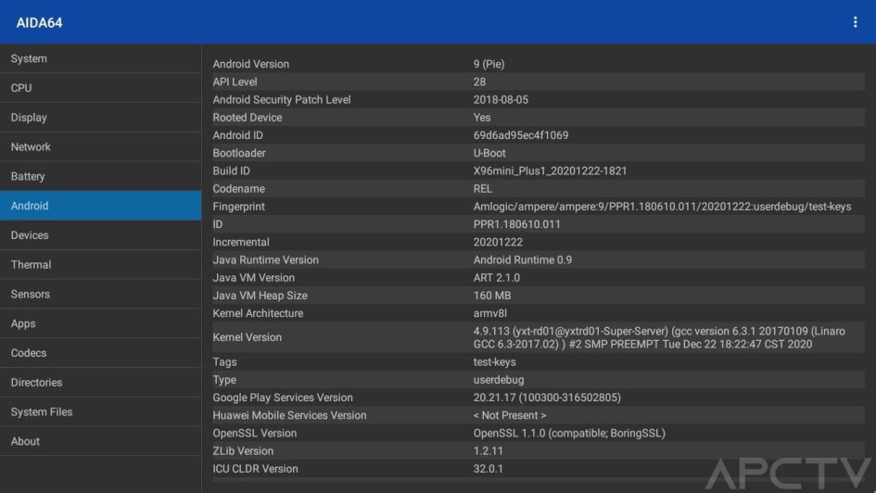Image resolution: width=876 pixels, height=493 pixels.
Task: Click the value 9 (Pie)
Action: (489, 64)
